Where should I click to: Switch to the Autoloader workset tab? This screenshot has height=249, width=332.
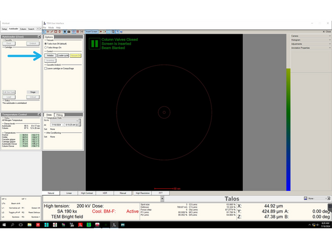[x=13, y=29]
